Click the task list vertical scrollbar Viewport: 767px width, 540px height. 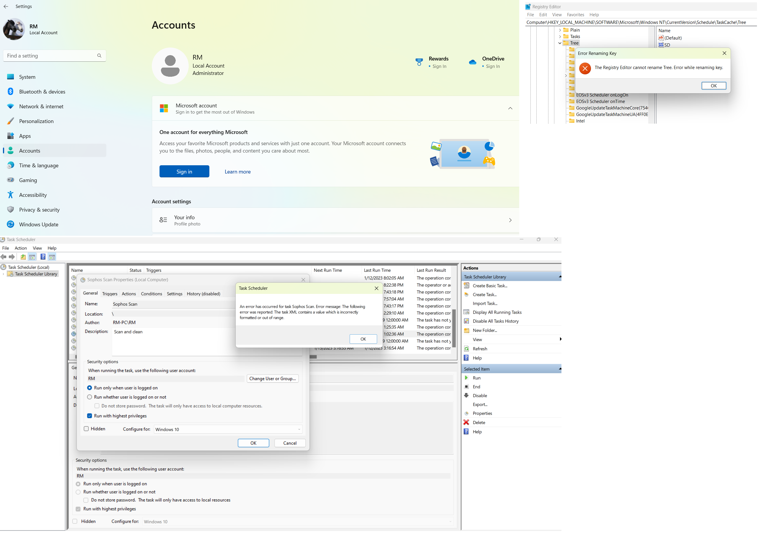pos(454,329)
